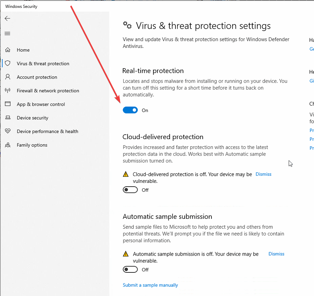This screenshot has height=296, width=314.
Task: Click the back arrow to go back
Action: coord(7,18)
